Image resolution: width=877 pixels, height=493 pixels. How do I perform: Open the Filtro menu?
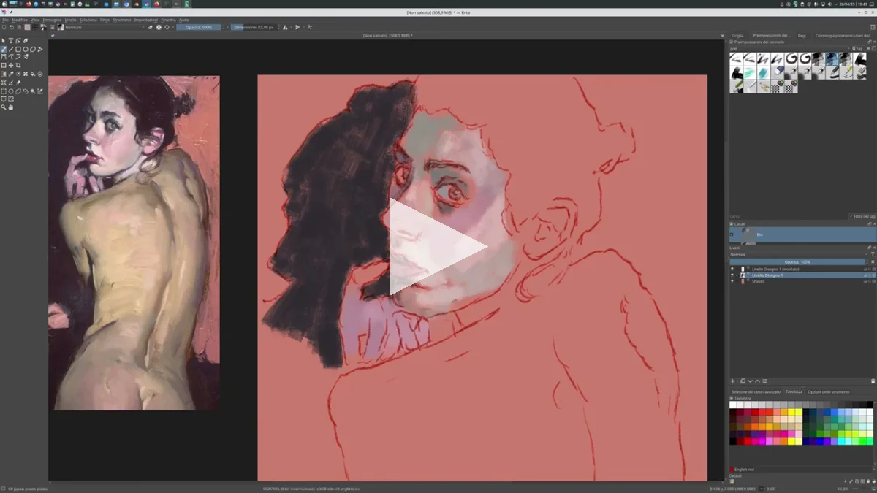(105, 20)
